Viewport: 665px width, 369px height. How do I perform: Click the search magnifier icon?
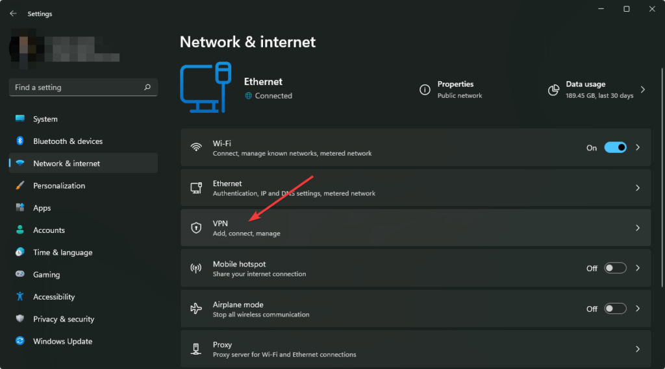pos(147,88)
